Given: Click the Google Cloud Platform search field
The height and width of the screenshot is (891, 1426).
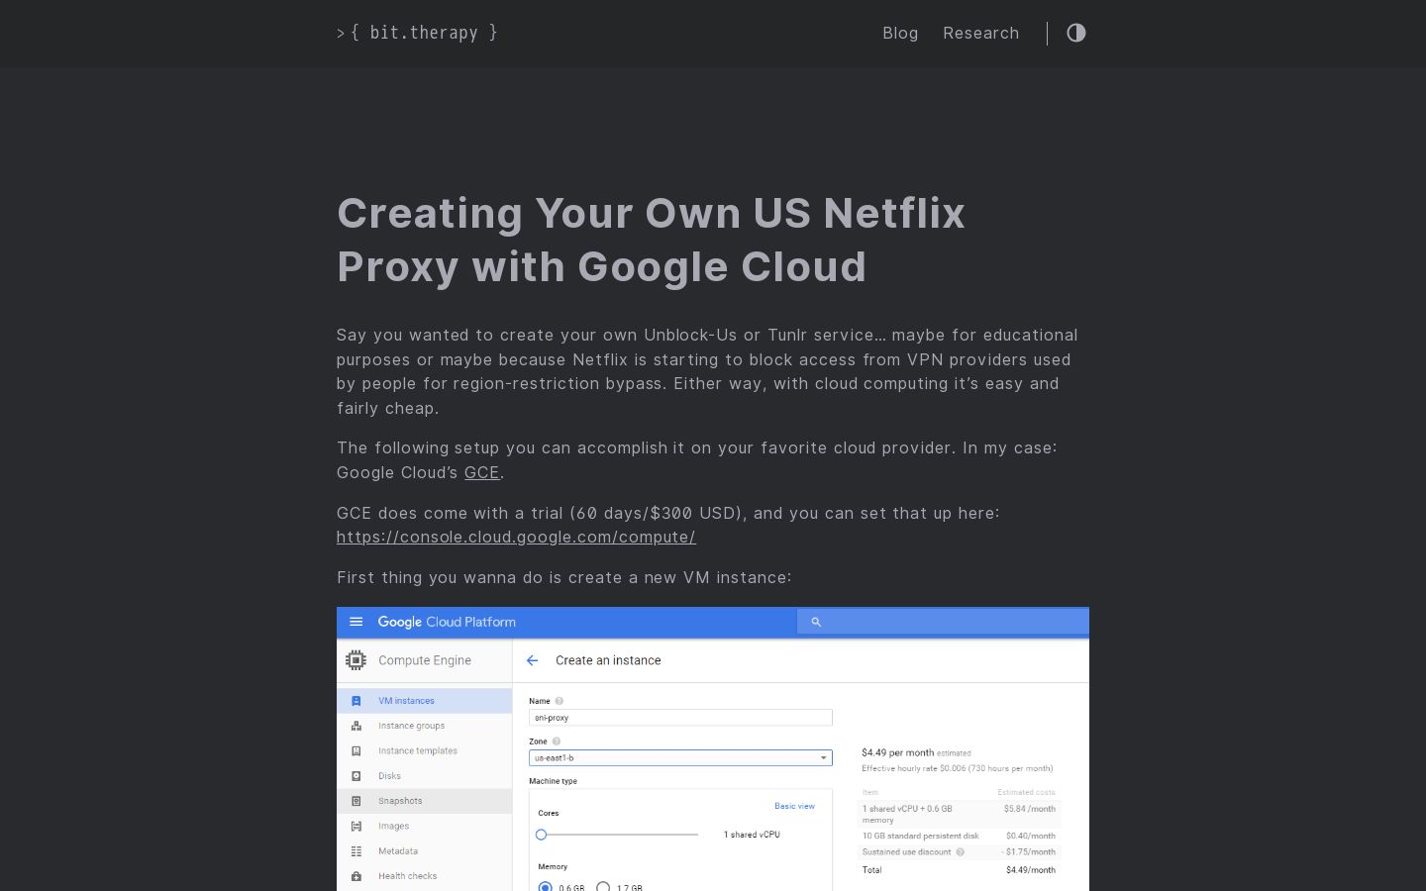Looking at the screenshot, I should [x=943, y=622].
